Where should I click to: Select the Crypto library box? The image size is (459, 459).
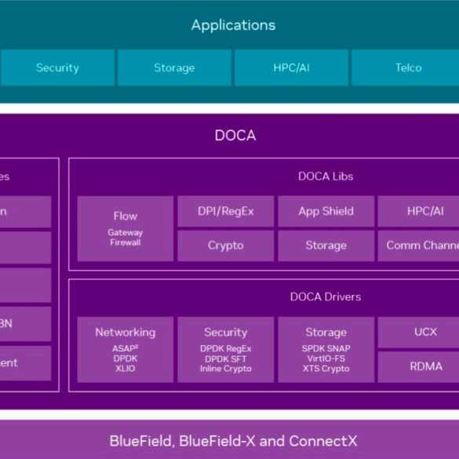point(226,246)
